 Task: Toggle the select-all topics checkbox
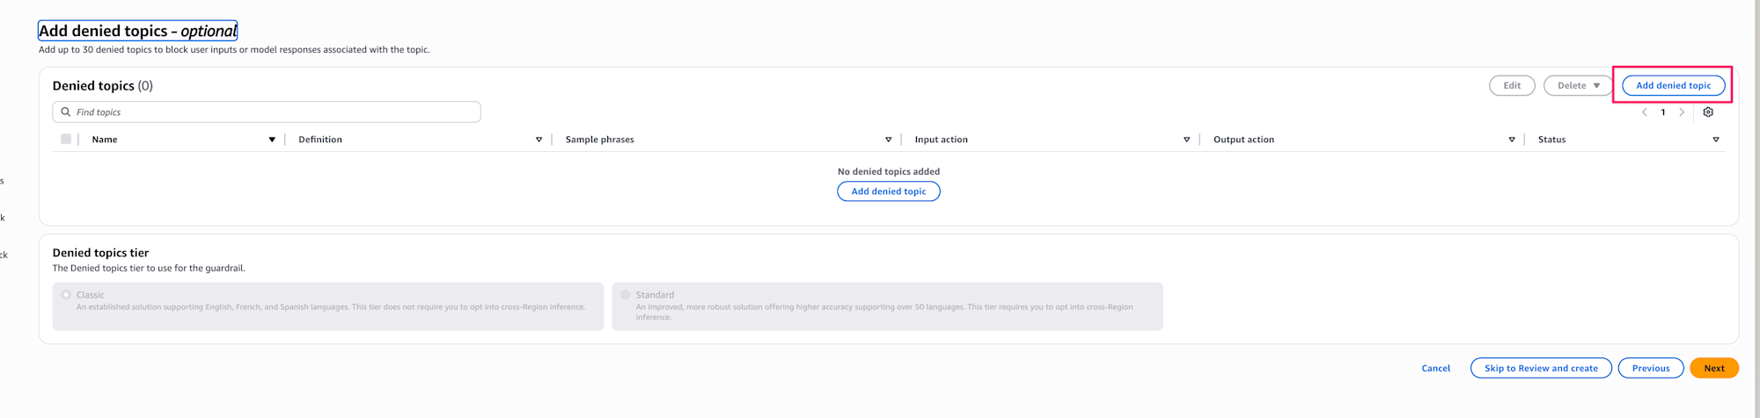(x=66, y=139)
